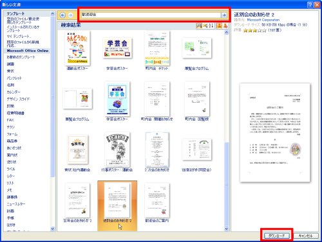
Task: Click up arrow of results scrollbar
Action: (x=226, y=33)
